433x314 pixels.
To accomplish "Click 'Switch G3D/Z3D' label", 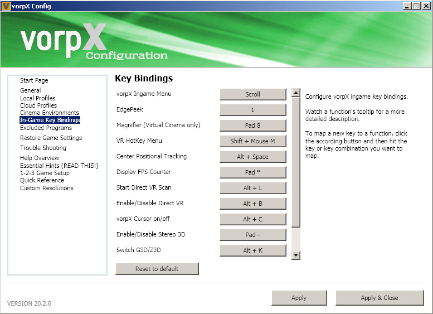I will point(139,250).
